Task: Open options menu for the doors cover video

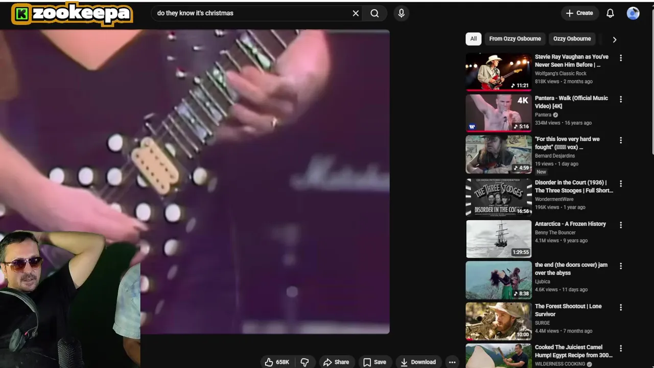Action: (x=621, y=266)
